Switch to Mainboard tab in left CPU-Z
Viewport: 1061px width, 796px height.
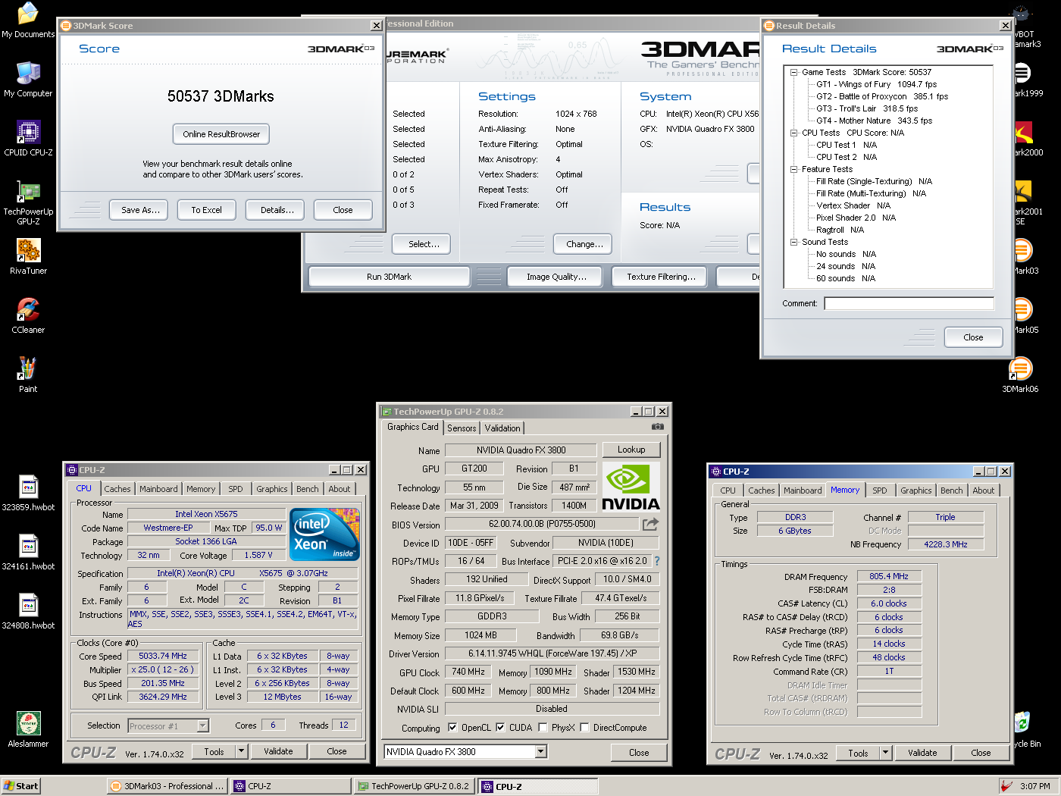click(158, 489)
